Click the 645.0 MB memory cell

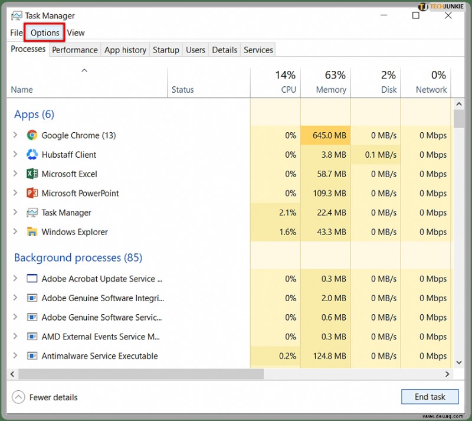coord(326,135)
